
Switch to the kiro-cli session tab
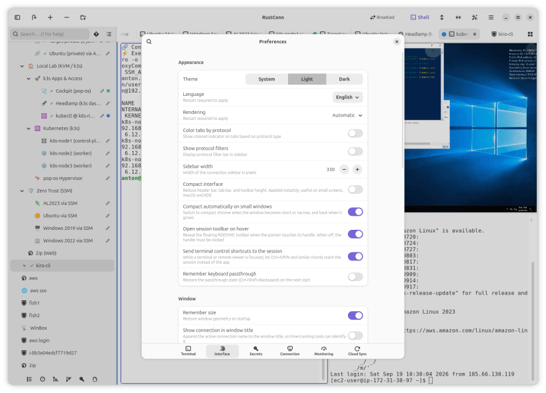pyautogui.click(x=502, y=34)
